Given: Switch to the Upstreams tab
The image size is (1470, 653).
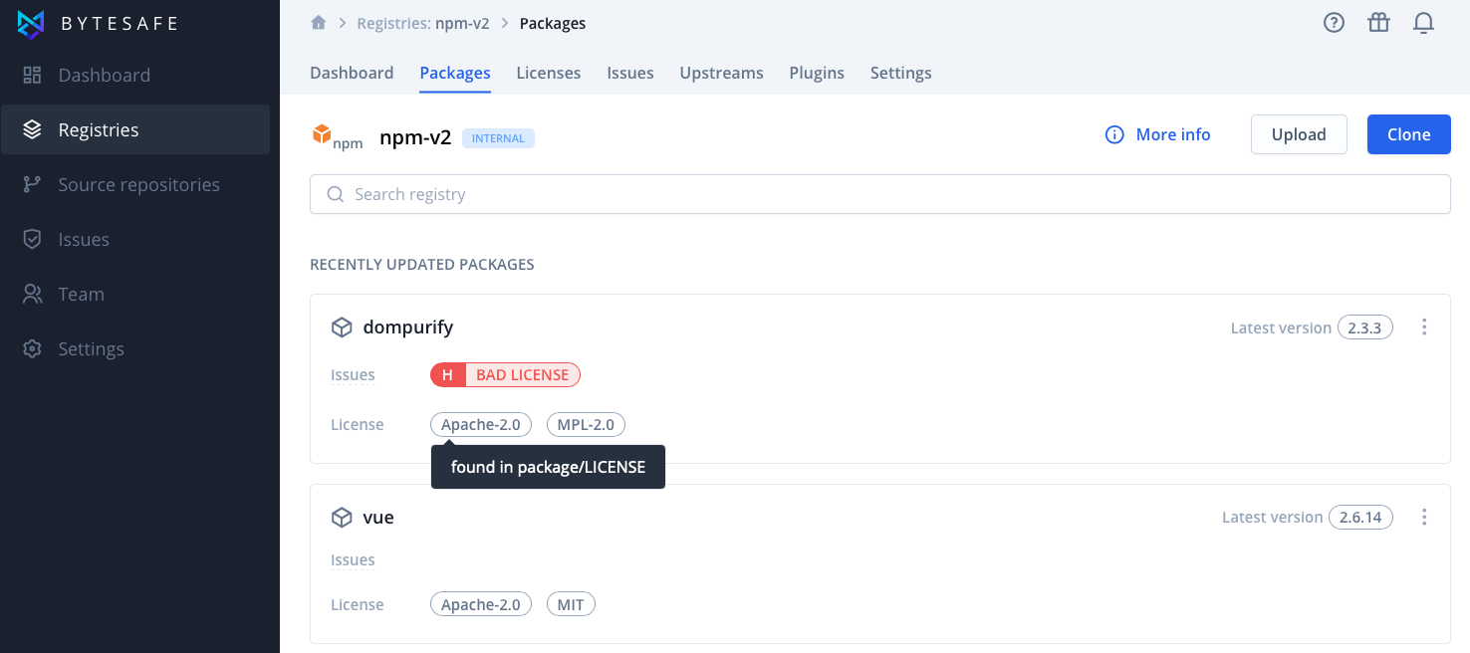Looking at the screenshot, I should [722, 73].
